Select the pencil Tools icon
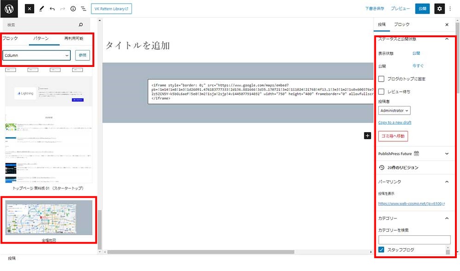Image resolution: width=460 pixels, height=271 pixels. [41, 9]
